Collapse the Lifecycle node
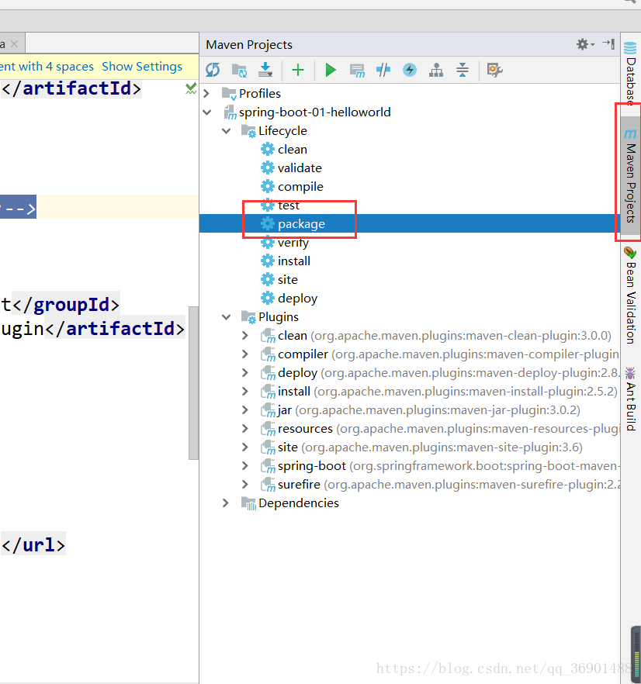Screen dimensions: 641x684 (x=226, y=131)
